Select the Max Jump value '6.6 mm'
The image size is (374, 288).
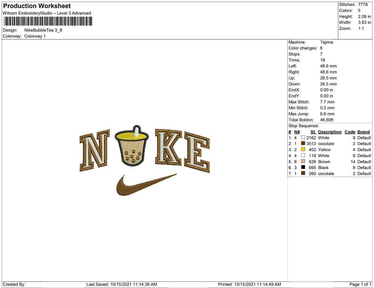pyautogui.click(x=327, y=114)
